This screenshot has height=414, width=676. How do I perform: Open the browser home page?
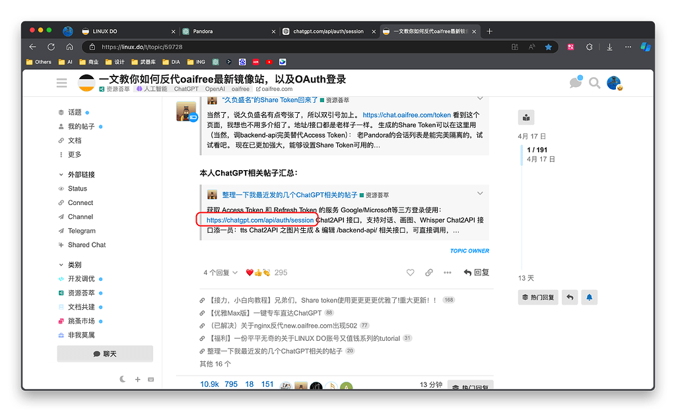tap(69, 47)
